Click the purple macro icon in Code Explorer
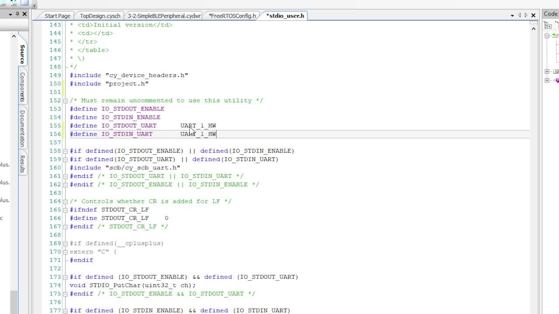The image size is (559, 314). point(557,80)
